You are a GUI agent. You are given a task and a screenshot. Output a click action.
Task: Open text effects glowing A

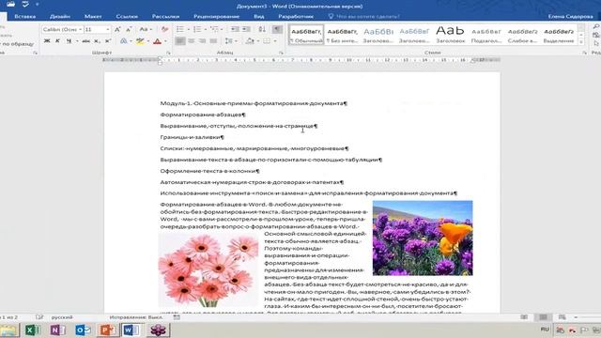(123, 41)
